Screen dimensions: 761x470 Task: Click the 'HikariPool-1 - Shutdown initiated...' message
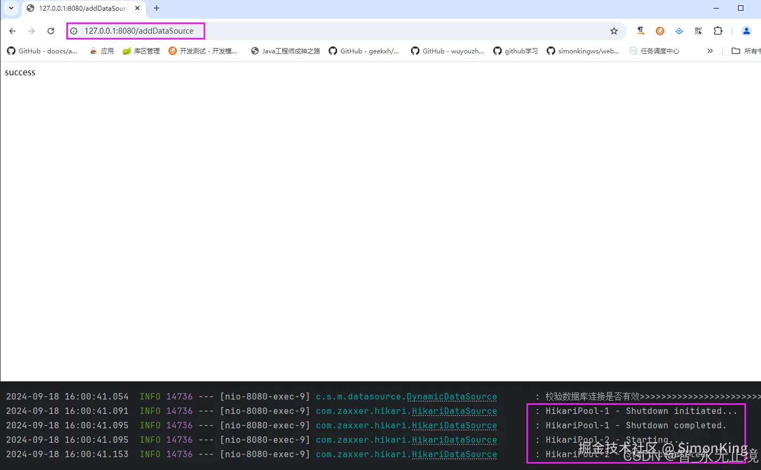point(641,411)
